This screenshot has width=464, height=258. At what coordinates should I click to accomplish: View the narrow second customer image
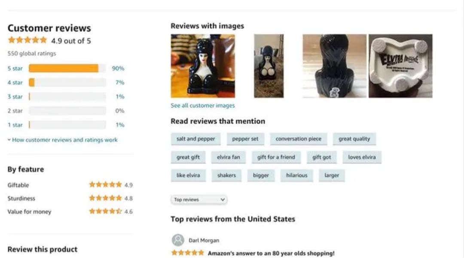(x=269, y=66)
